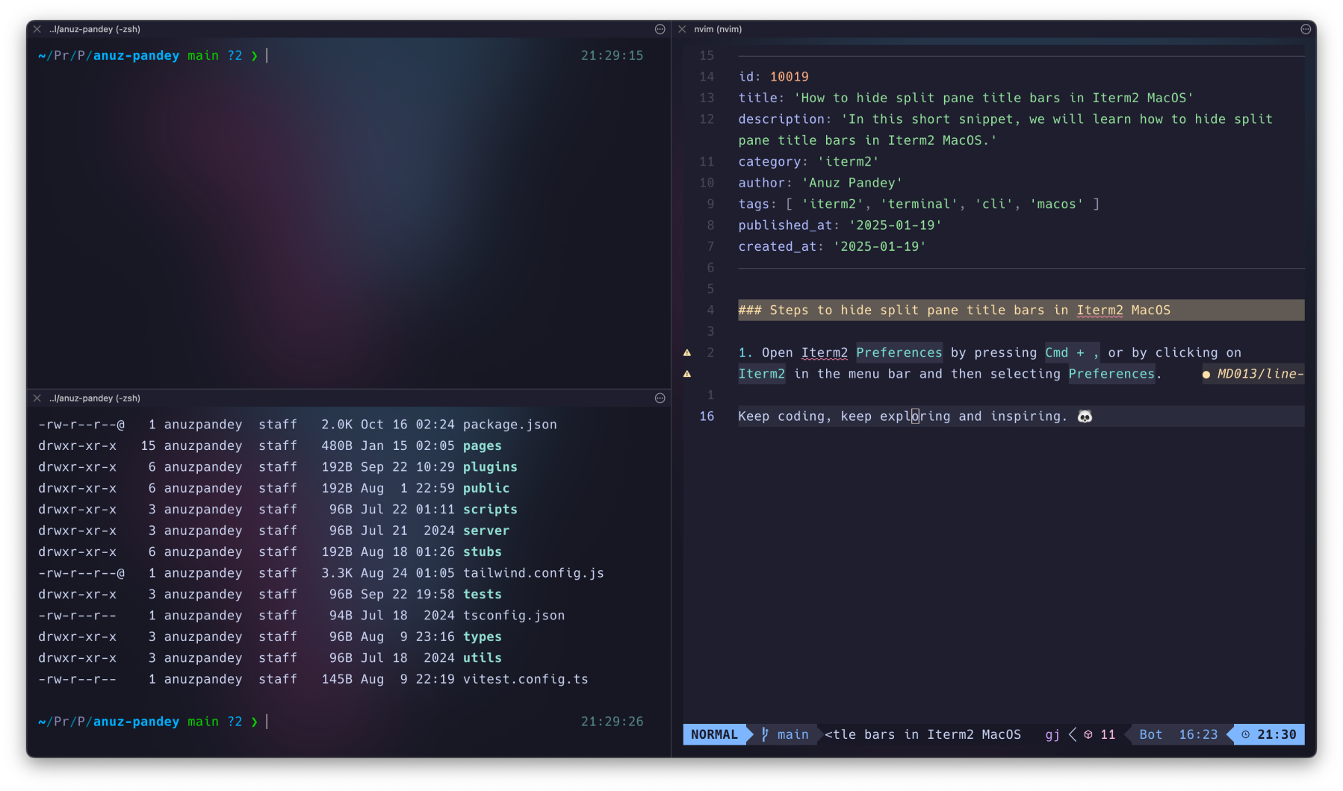The width and height of the screenshot is (1343, 791).
Task: Click the left chevron after gj
Action: coord(1073,734)
